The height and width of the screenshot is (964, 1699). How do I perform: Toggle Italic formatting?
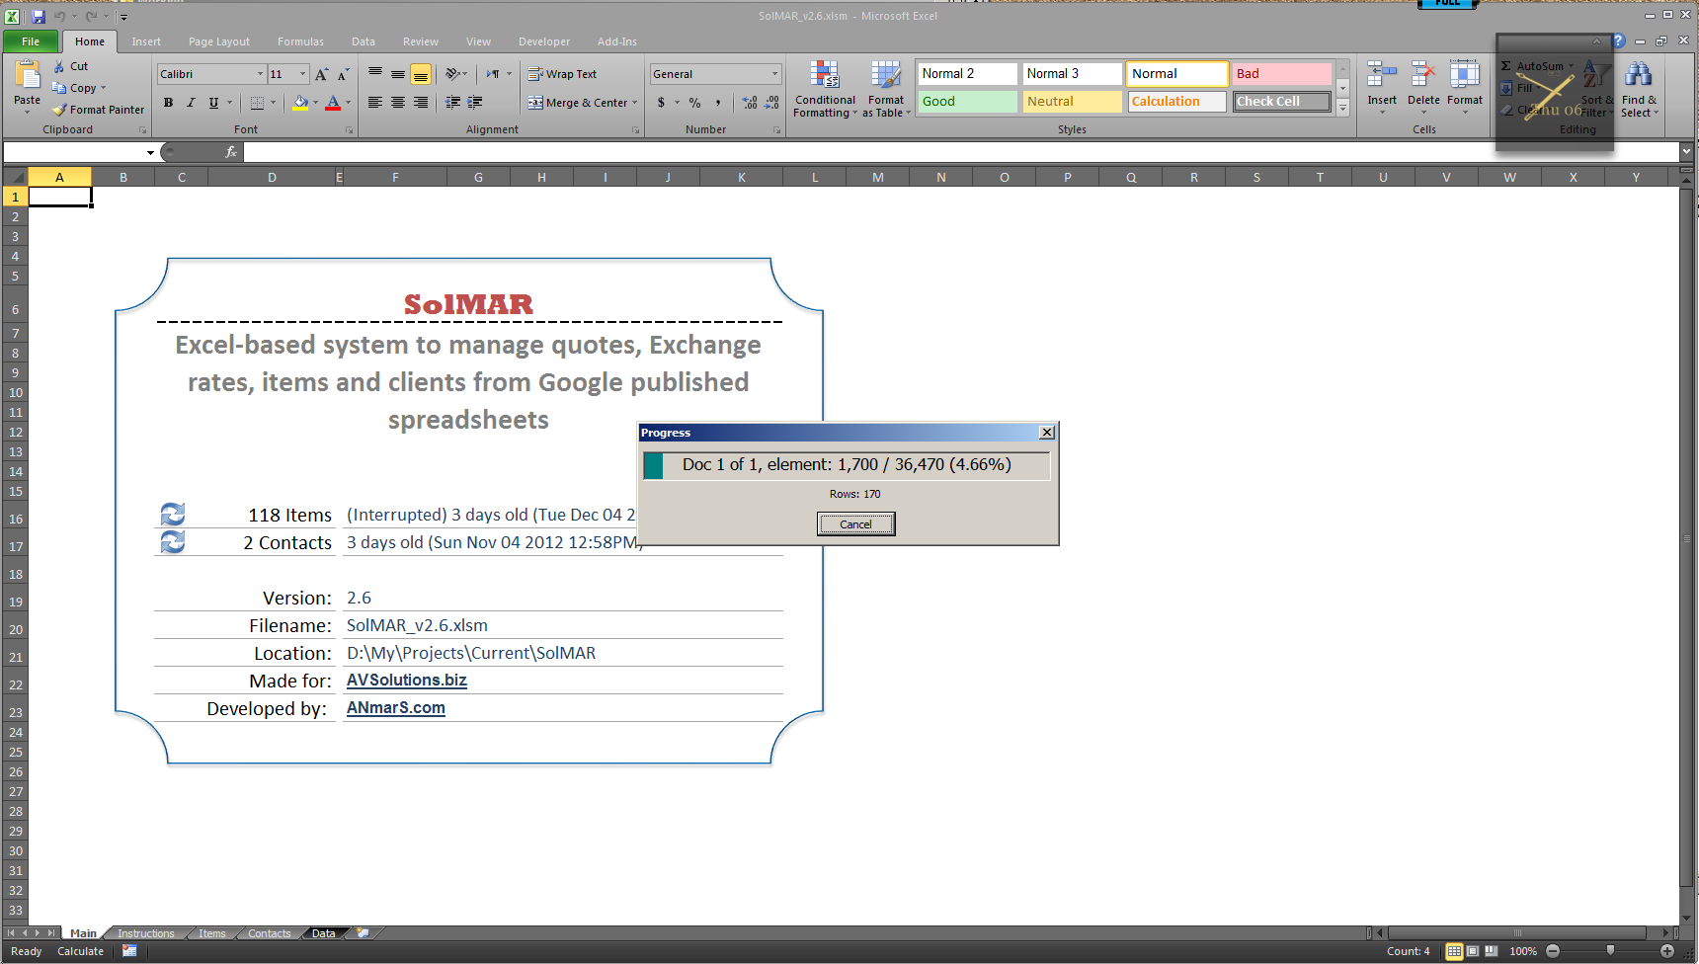(x=191, y=103)
